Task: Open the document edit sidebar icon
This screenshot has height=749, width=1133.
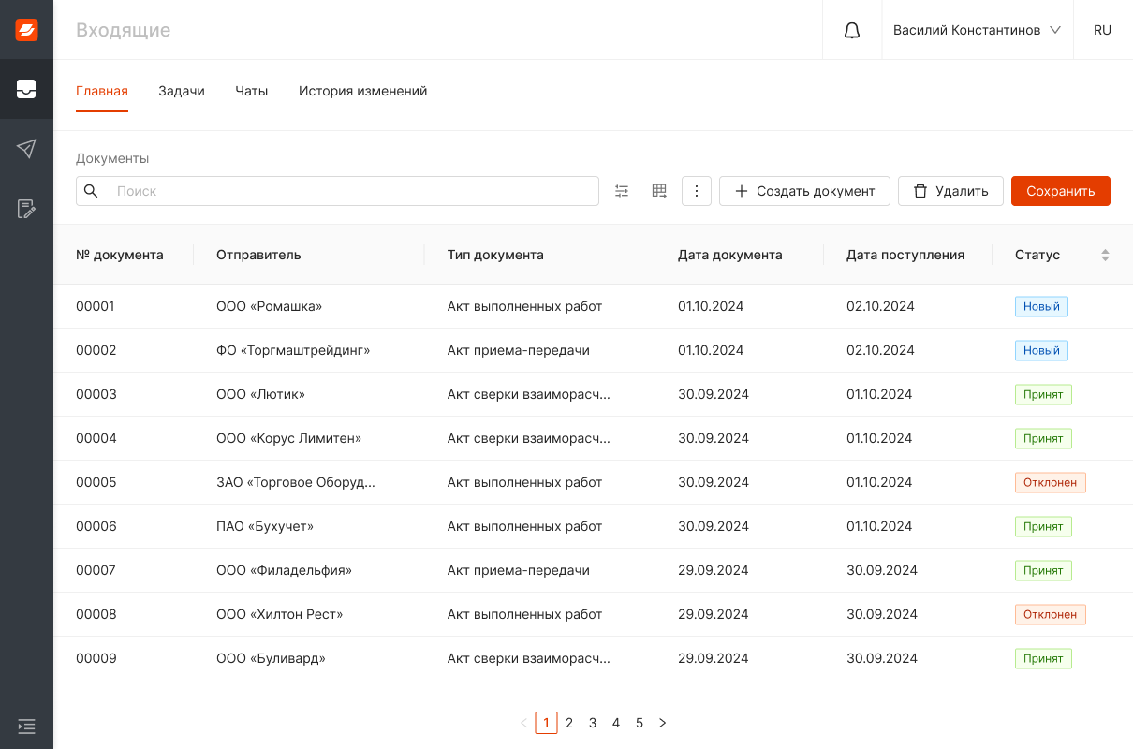Action: tap(26, 209)
